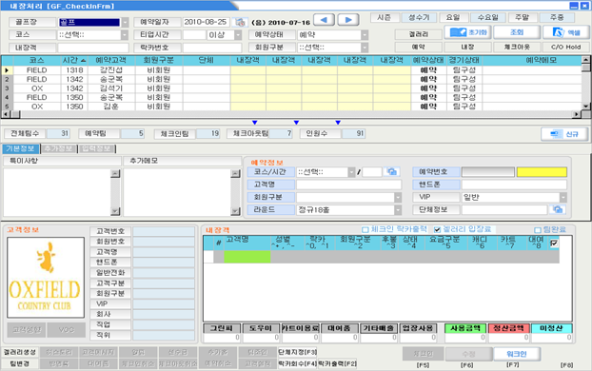This screenshot has height=371, width=592.
Task: Click the 특이사항 text area
Action: pyautogui.click(x=57, y=192)
